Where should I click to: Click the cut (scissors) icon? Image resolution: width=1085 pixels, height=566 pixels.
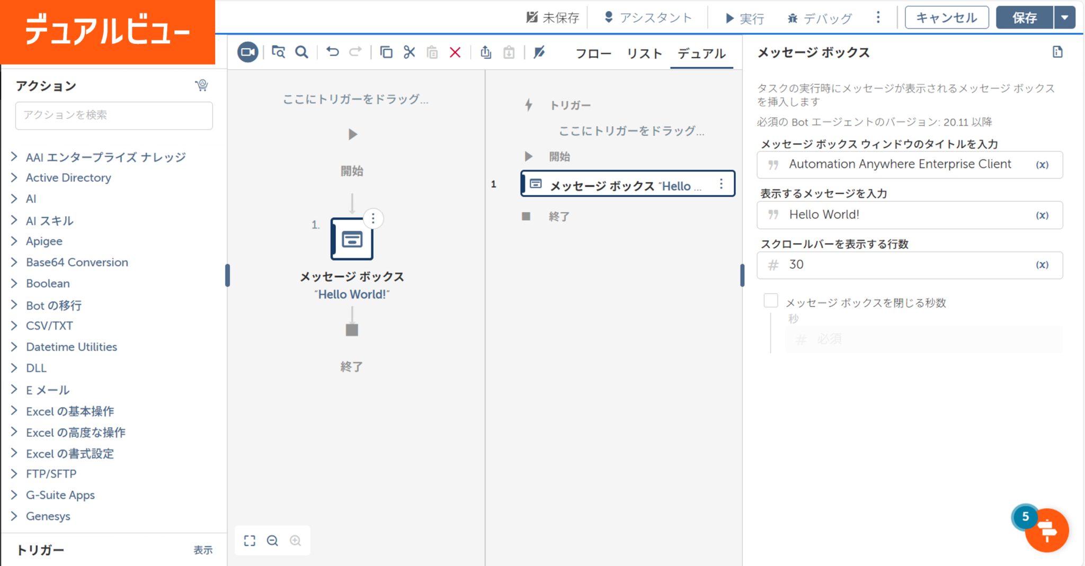pyautogui.click(x=409, y=52)
